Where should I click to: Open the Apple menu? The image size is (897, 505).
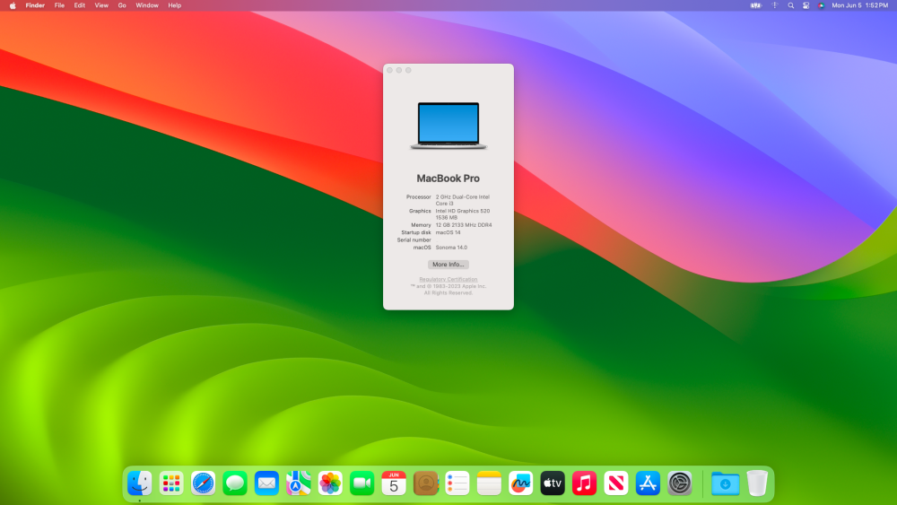click(13, 5)
